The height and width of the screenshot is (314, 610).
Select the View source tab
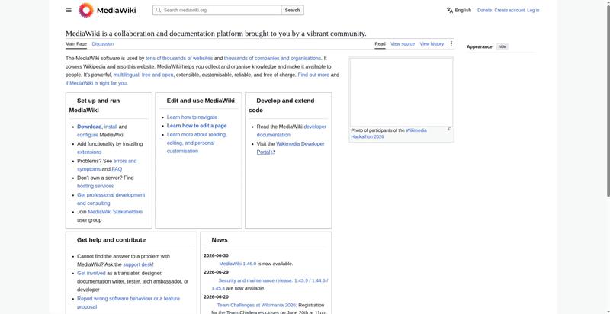403,44
